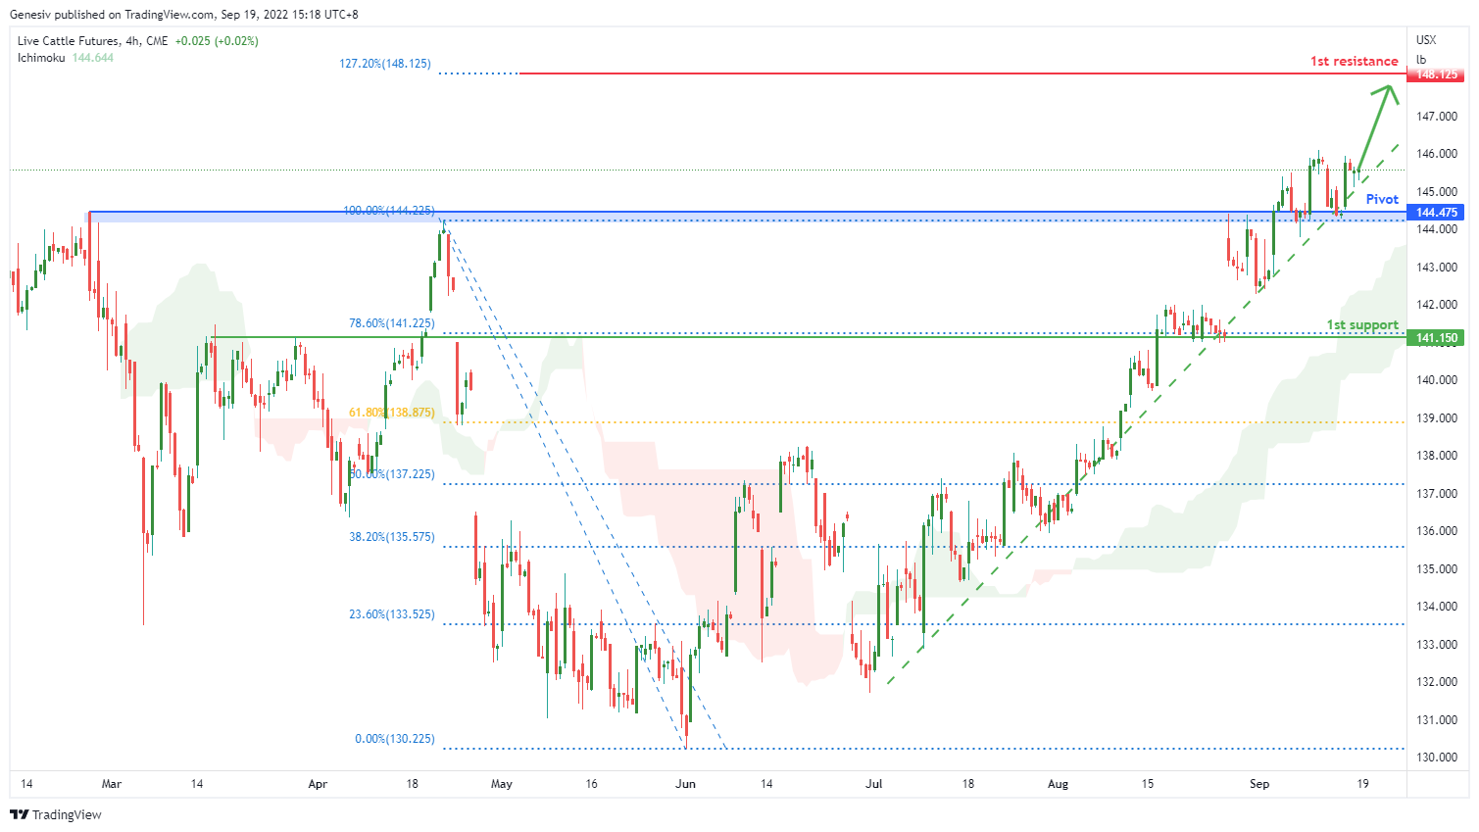Click the 78.60%(141.225) Fibonacci label
The height and width of the screenshot is (832, 1479).
392,323
